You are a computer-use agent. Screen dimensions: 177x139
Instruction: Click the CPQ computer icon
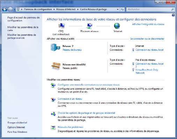pos(61,26)
